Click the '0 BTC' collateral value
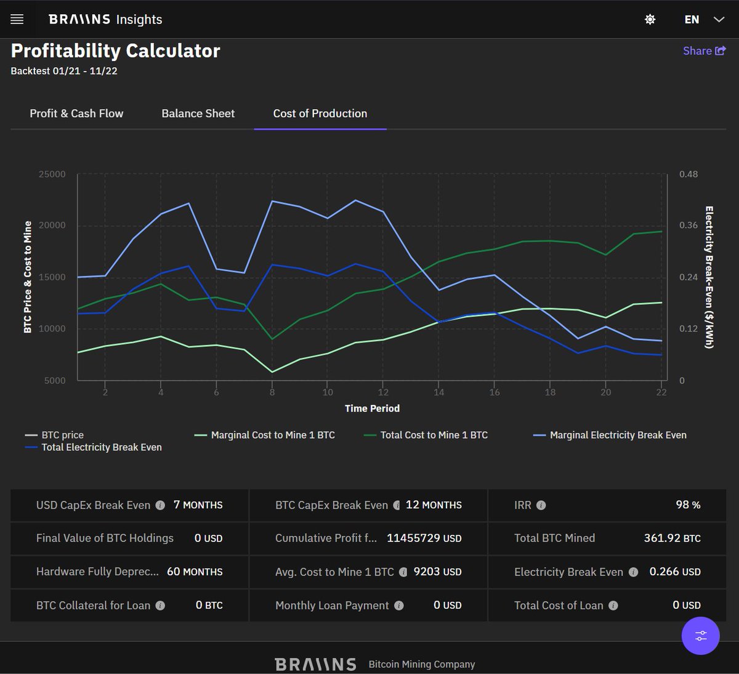The image size is (739, 674). [x=209, y=606]
